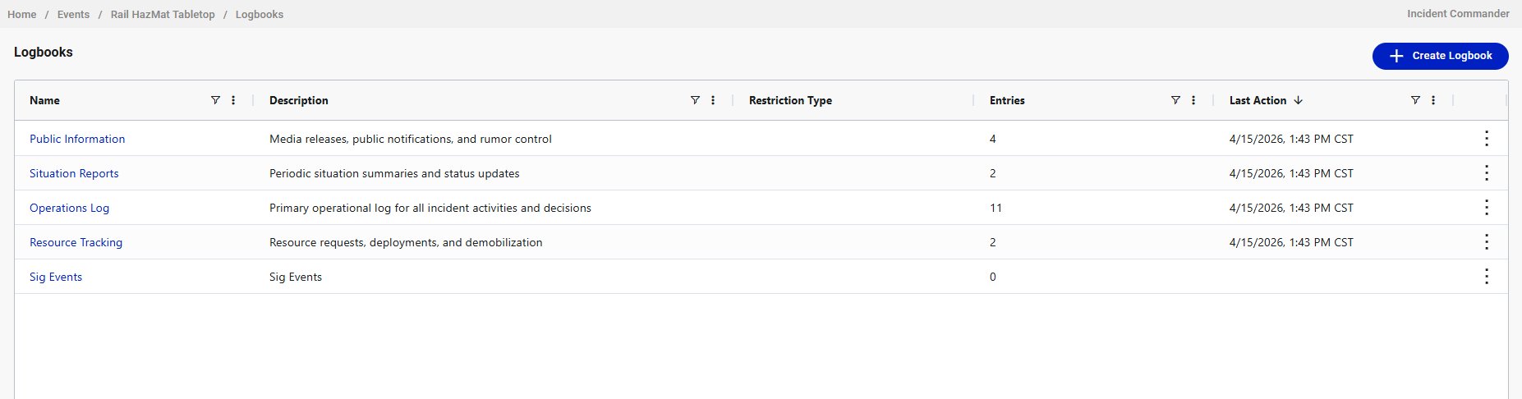Viewport: 1522px width, 399px height.
Task: Click the Create Logbook button
Action: (1440, 56)
